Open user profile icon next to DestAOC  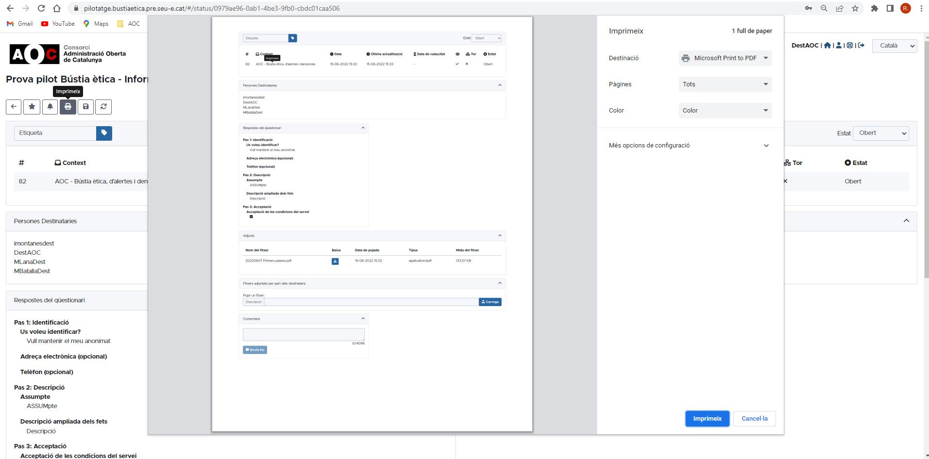(x=839, y=45)
